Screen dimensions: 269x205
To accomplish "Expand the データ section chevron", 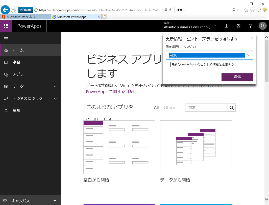I will [x=55, y=86].
